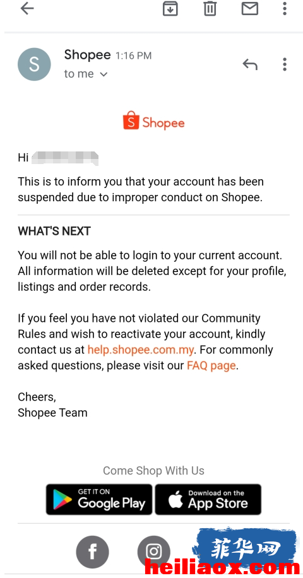Tap the Download on the App Store badge
Viewport: 303px width, 578px height.
pos(208,499)
